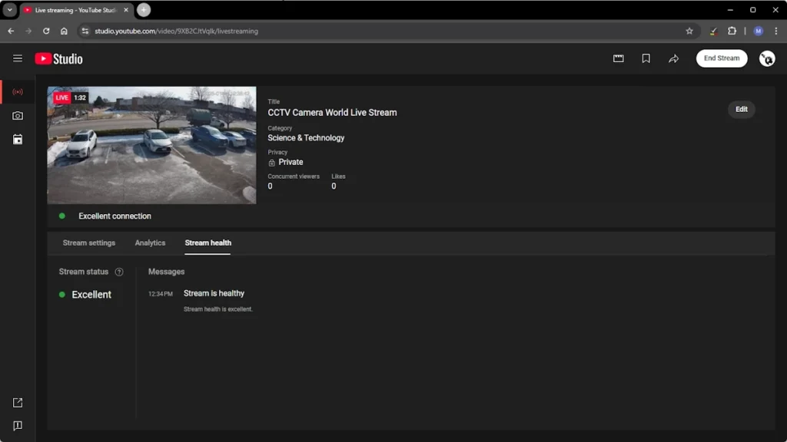This screenshot has width=787, height=442.
Task: Switch to the Stream settings tab
Action: point(89,242)
